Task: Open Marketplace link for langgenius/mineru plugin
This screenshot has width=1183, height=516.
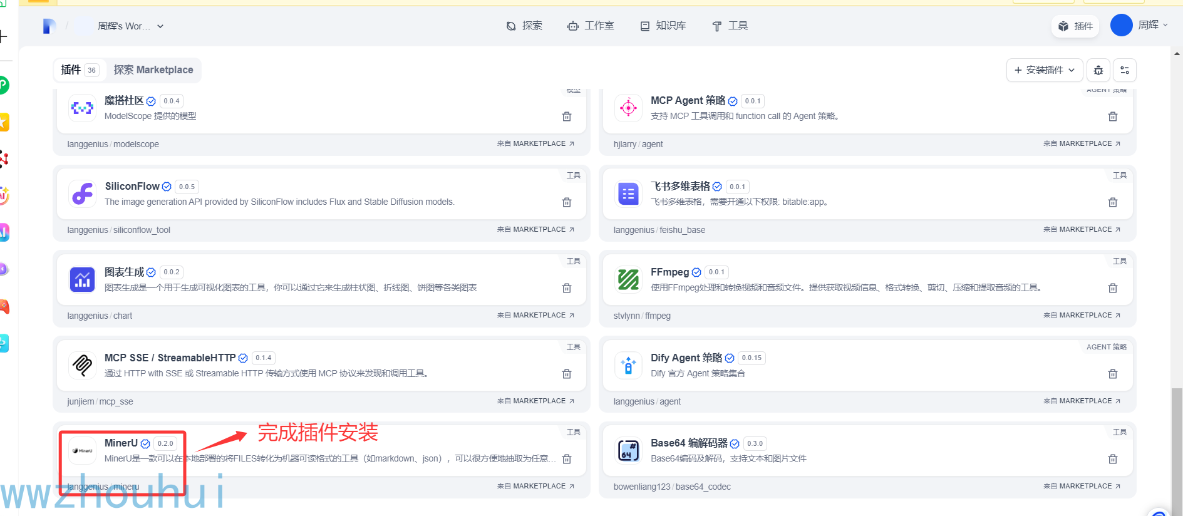Action: pyautogui.click(x=535, y=486)
